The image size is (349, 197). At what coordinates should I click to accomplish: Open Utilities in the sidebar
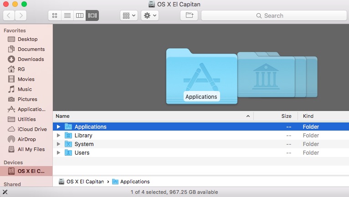[x=26, y=119]
